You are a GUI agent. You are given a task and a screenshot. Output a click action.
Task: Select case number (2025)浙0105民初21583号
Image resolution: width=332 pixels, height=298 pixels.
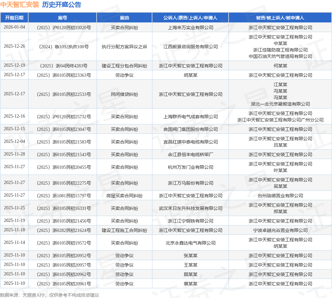(64, 142)
